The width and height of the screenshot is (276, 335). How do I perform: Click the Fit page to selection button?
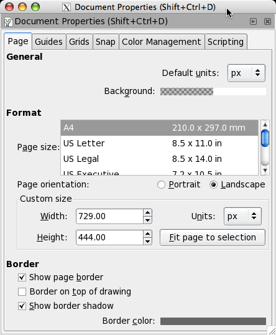point(213,238)
